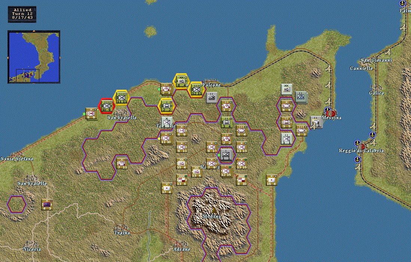This screenshot has height=262, width=411.
Task: Select the green 3-4 motorized battalion
Action: pos(226,122)
